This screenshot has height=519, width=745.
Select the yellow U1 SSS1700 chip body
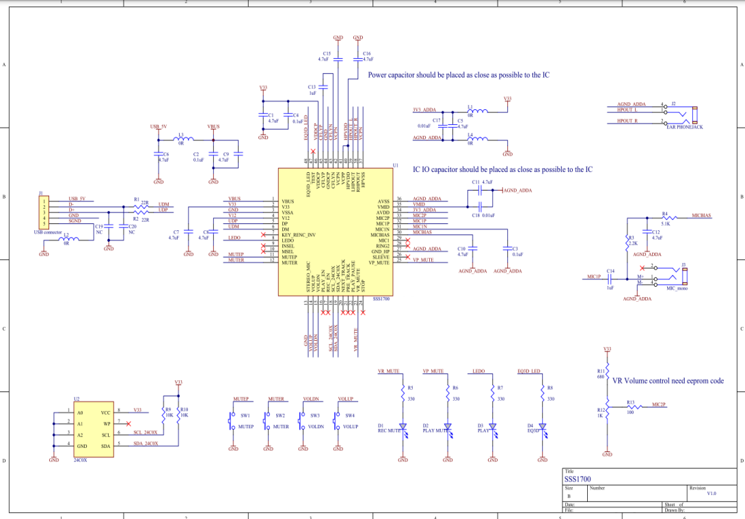click(336, 232)
